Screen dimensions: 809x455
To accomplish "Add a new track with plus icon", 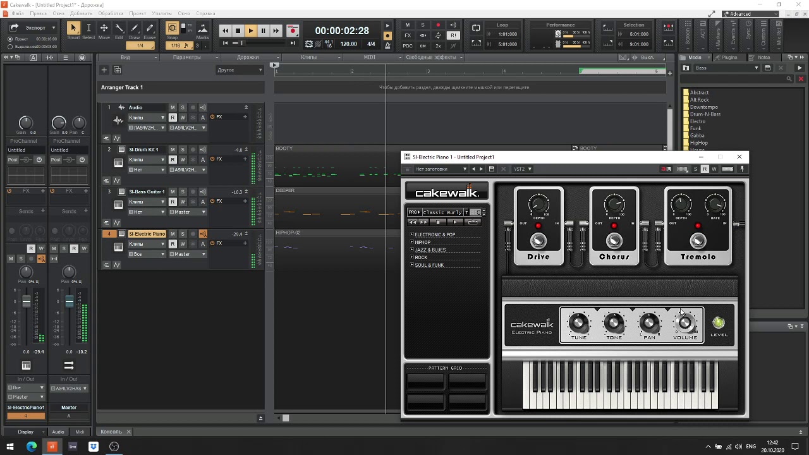I will [x=105, y=70].
